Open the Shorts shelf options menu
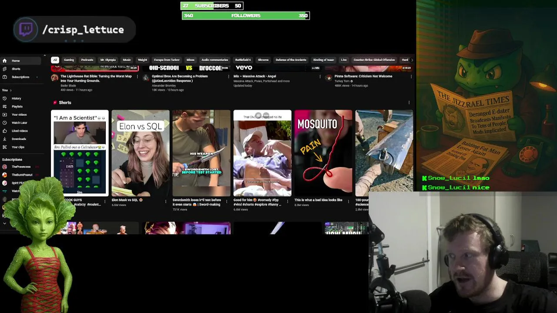557x313 pixels. tap(409, 103)
